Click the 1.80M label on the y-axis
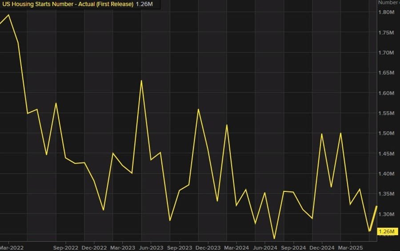This screenshot has height=251, width=400. point(386,12)
